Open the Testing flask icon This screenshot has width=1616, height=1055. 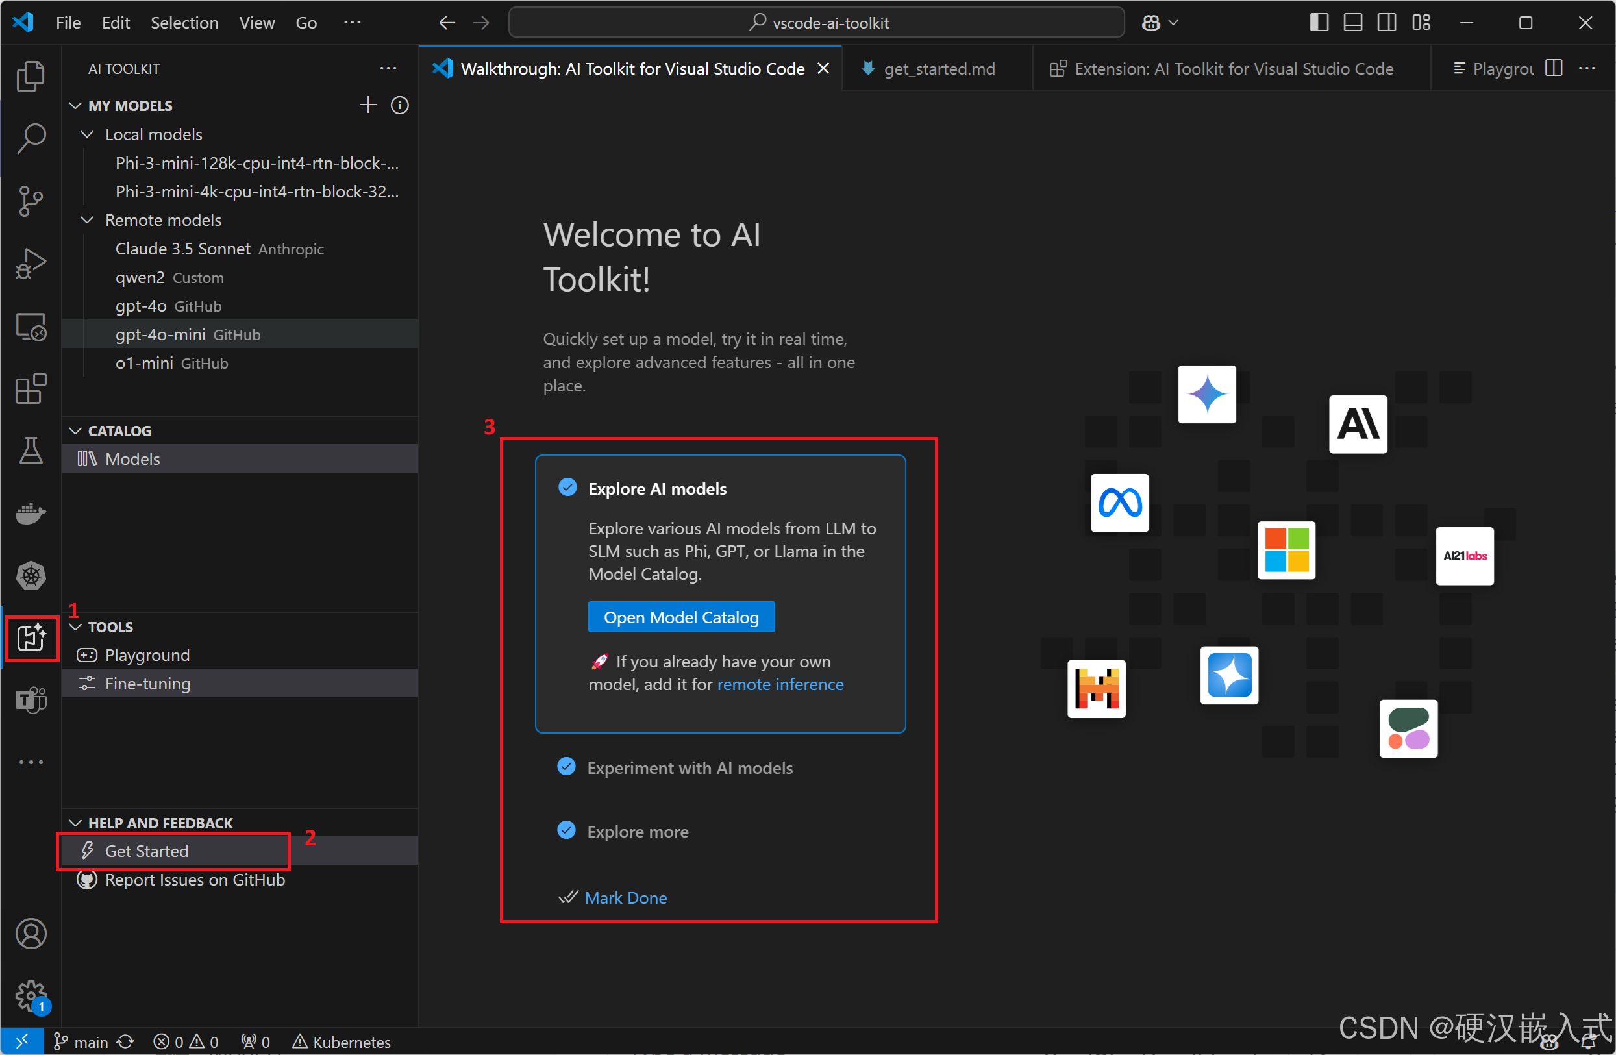pyautogui.click(x=31, y=451)
